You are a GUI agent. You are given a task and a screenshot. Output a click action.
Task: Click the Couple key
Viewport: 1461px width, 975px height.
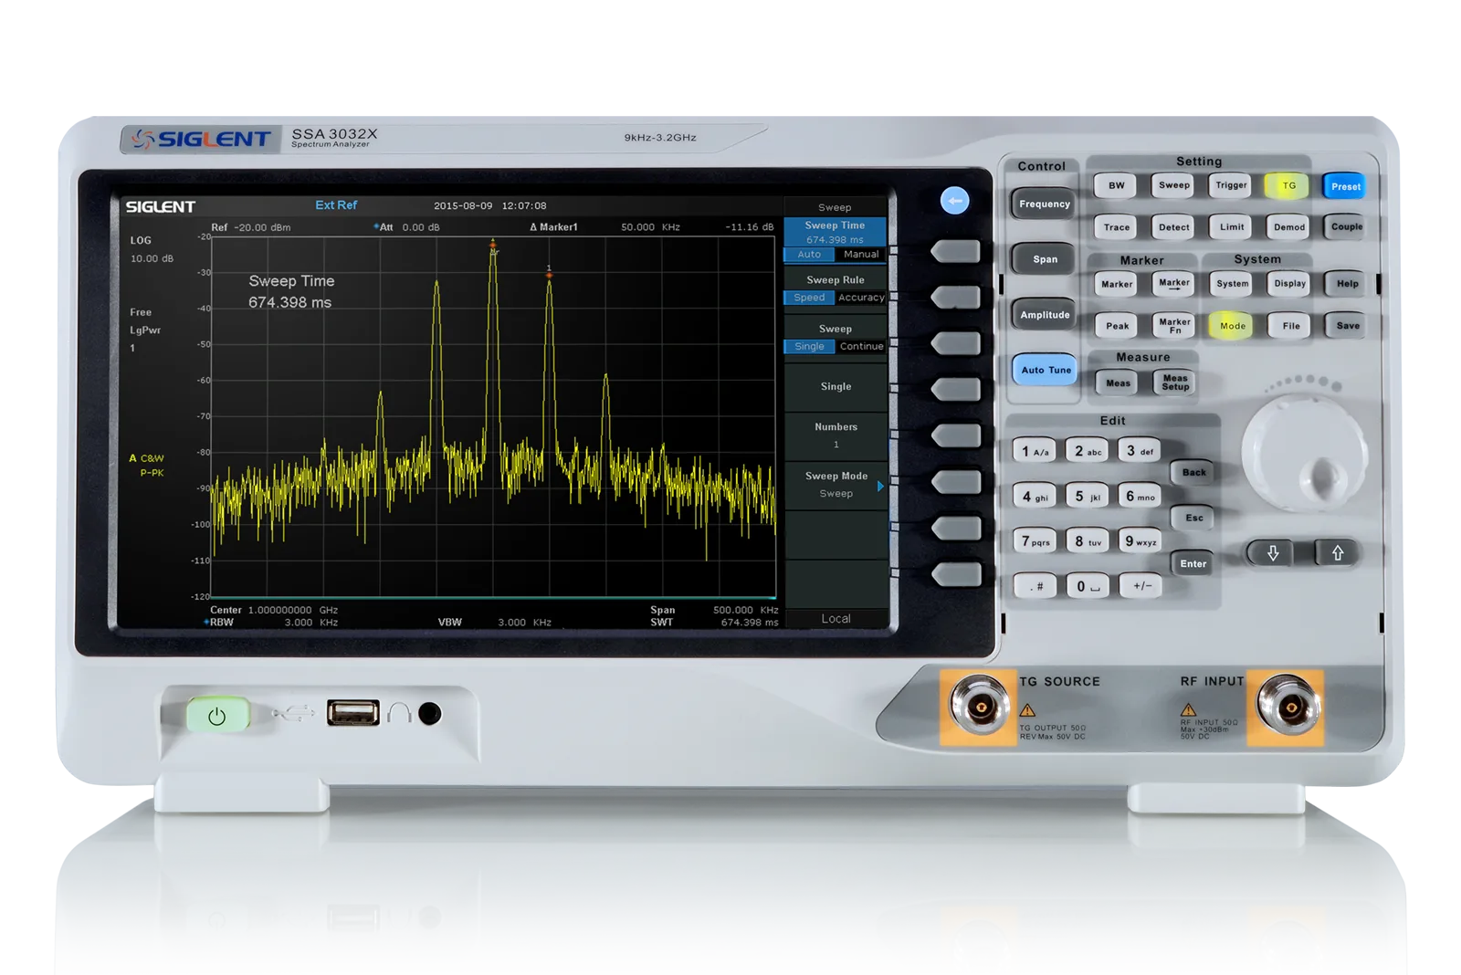click(1346, 226)
